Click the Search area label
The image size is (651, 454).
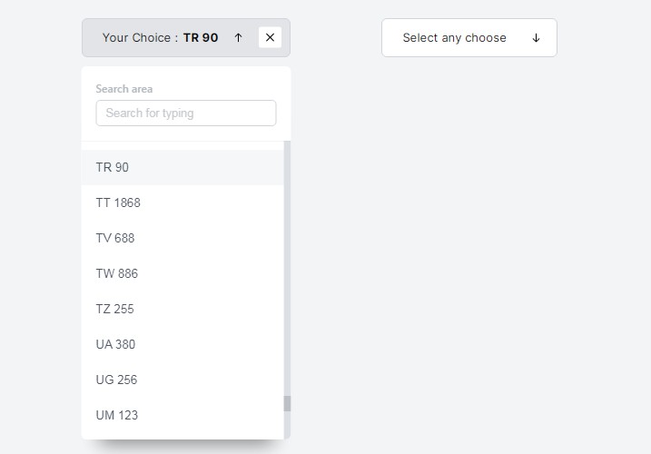pyautogui.click(x=124, y=89)
